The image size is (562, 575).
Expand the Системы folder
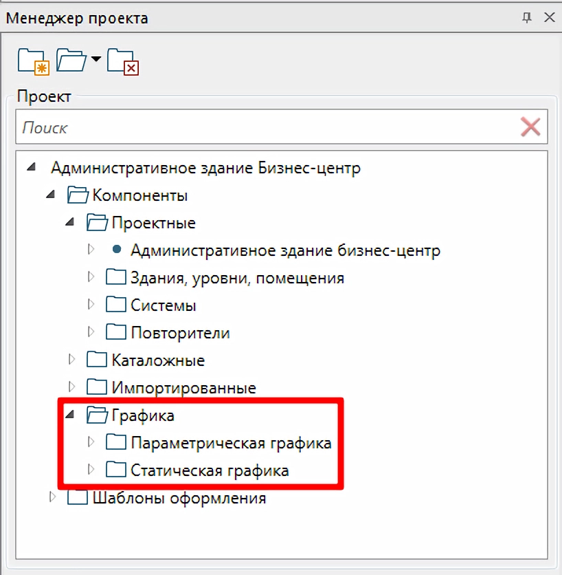tap(91, 305)
